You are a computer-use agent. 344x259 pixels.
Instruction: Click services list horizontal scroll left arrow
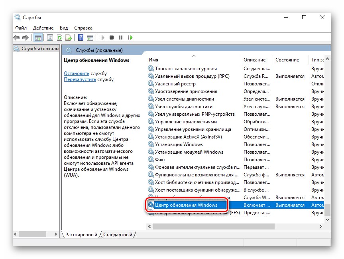pyautogui.click(x=149, y=226)
